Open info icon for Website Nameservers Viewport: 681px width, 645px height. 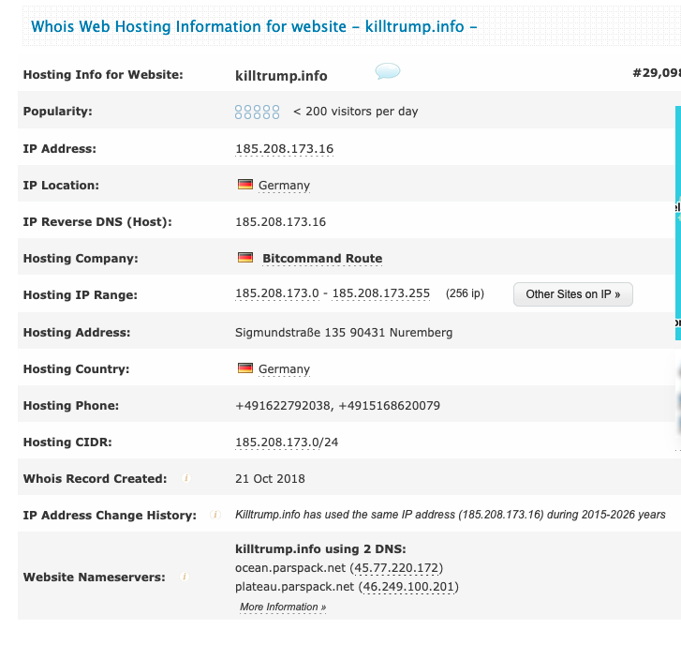[185, 577]
